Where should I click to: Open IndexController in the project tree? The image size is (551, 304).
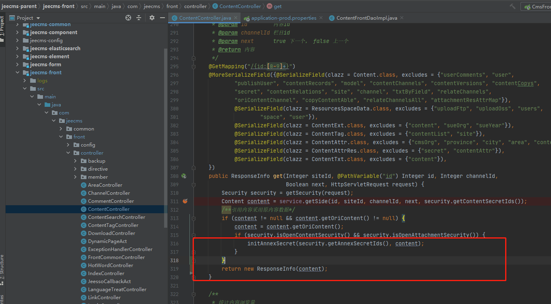point(106,273)
